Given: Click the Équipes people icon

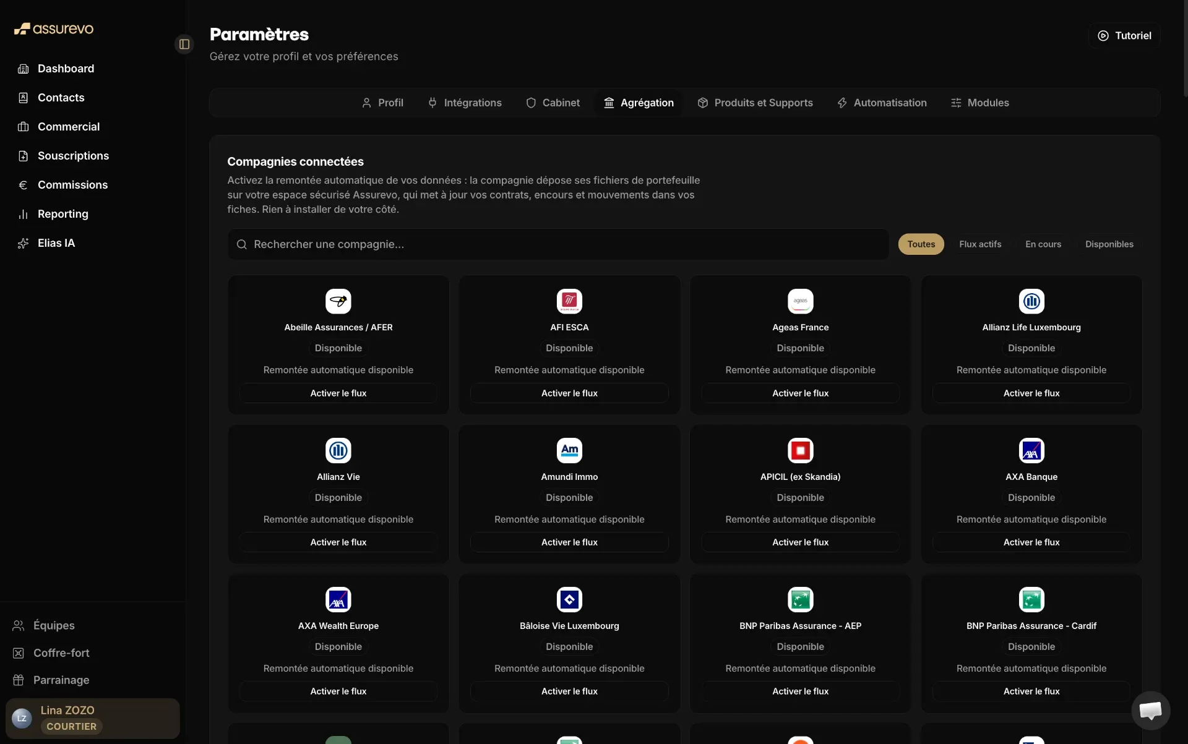Looking at the screenshot, I should click(19, 626).
